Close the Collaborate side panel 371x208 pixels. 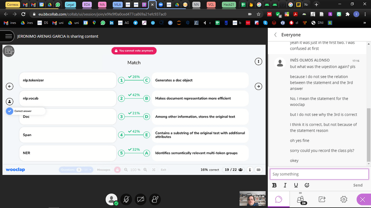point(363,200)
